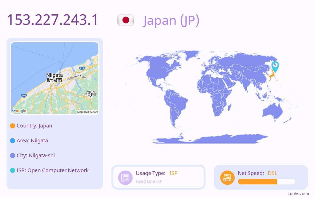
Task: Click the teal location pin on world map
Action: coord(275,67)
